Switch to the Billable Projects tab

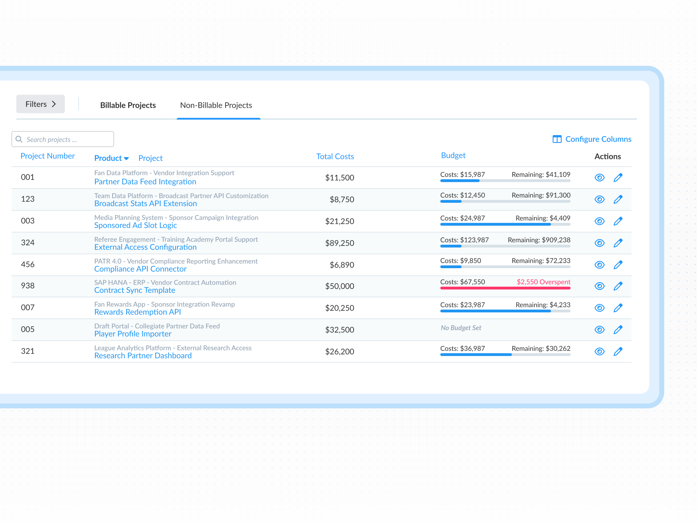[128, 105]
